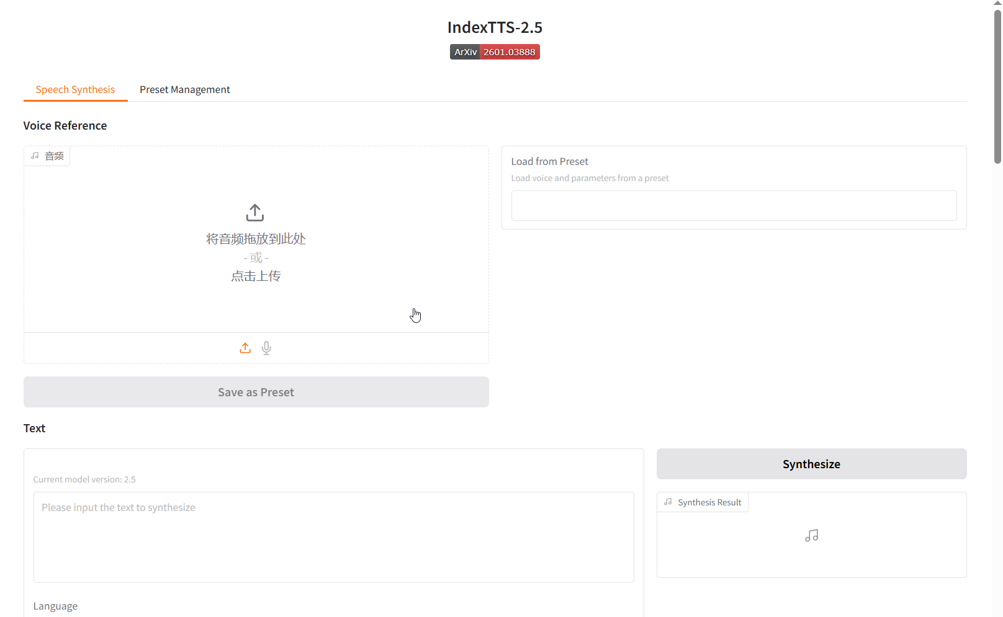Click the Synthesis Result audio placeholder icon
This screenshot has height=617, width=1003.
click(811, 535)
